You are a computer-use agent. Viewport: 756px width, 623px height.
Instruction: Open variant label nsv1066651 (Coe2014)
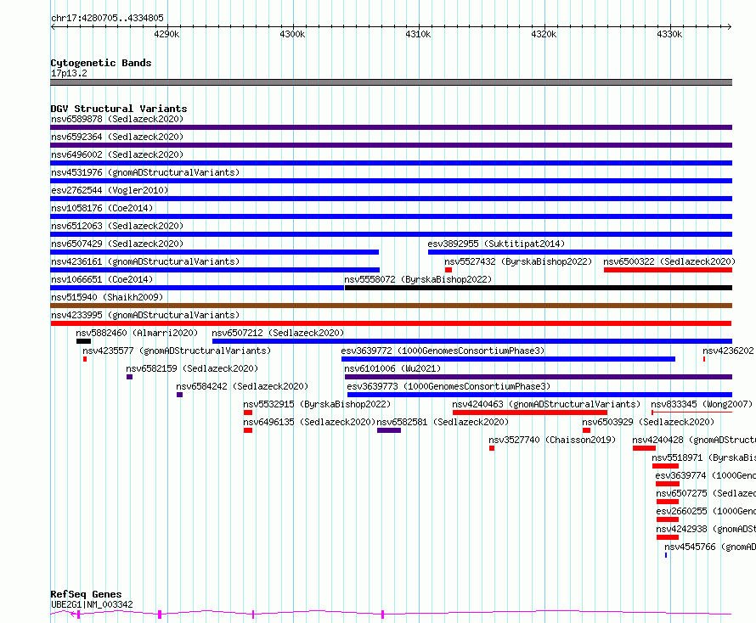(x=102, y=279)
